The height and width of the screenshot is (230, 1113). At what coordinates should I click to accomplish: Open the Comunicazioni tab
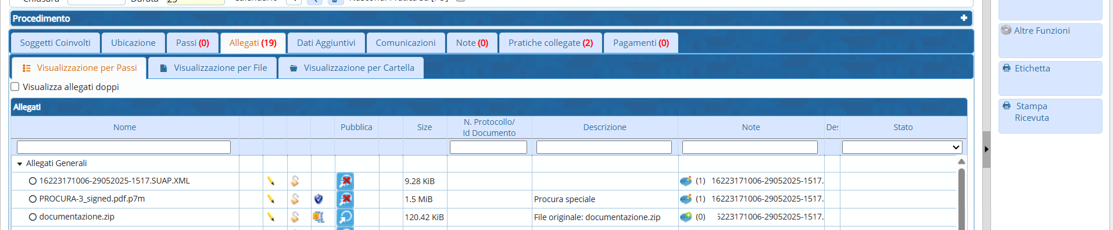click(406, 43)
